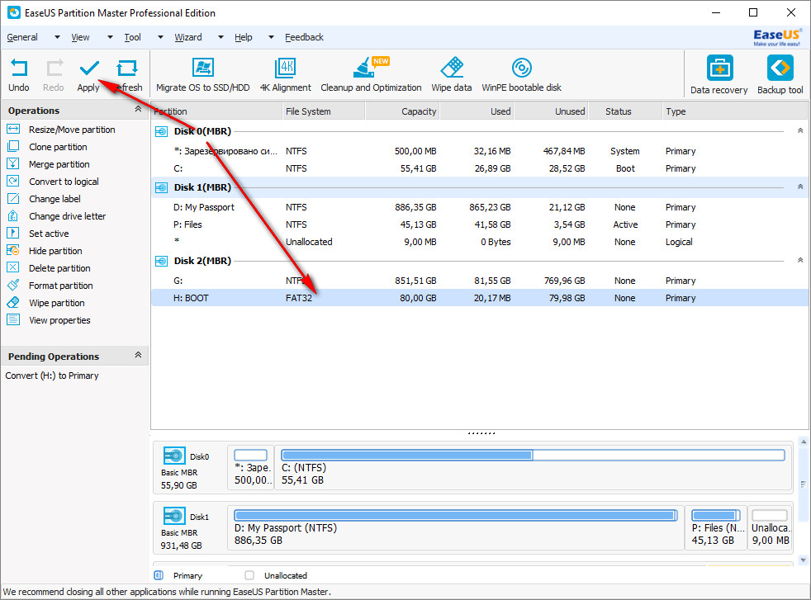811x600 pixels.
Task: Select the D: My Passport partition row
Action: click(480, 207)
